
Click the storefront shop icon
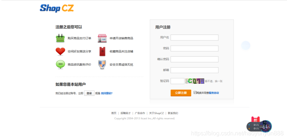(x=102, y=38)
